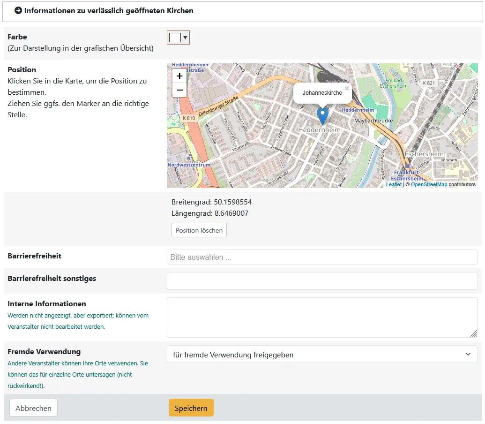
Task: Click the blue location marker on map
Action: (322, 115)
